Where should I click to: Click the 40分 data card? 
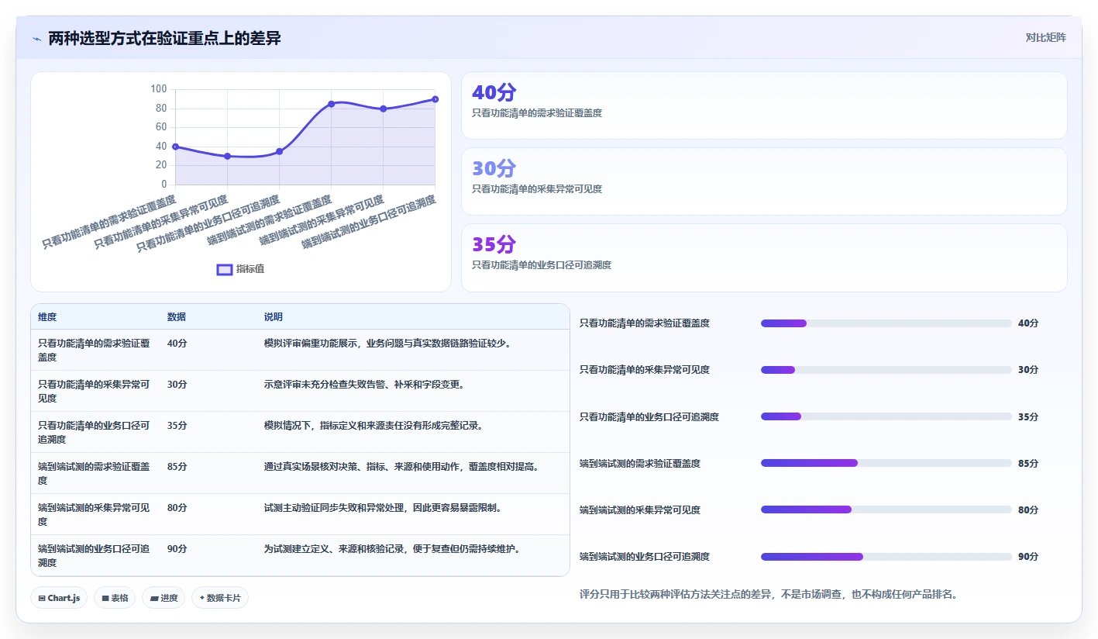click(x=764, y=105)
